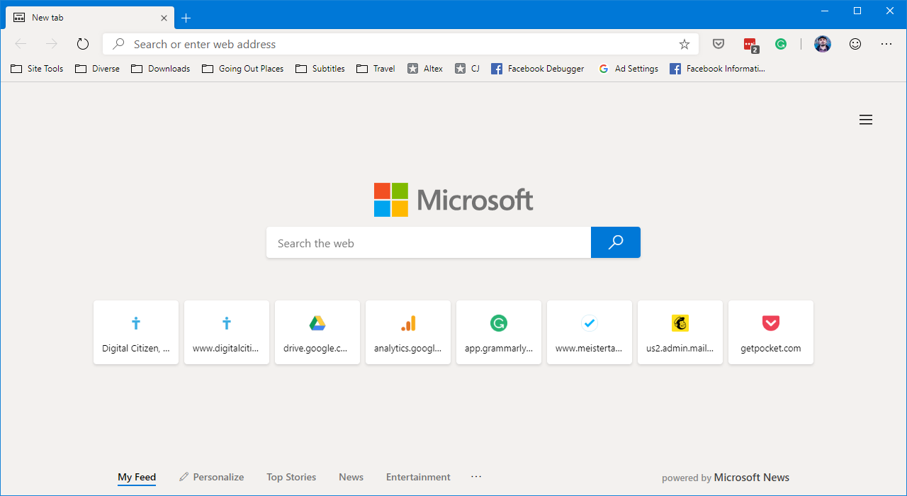
Task: Add this page to favorites with the star
Action: coord(684,43)
